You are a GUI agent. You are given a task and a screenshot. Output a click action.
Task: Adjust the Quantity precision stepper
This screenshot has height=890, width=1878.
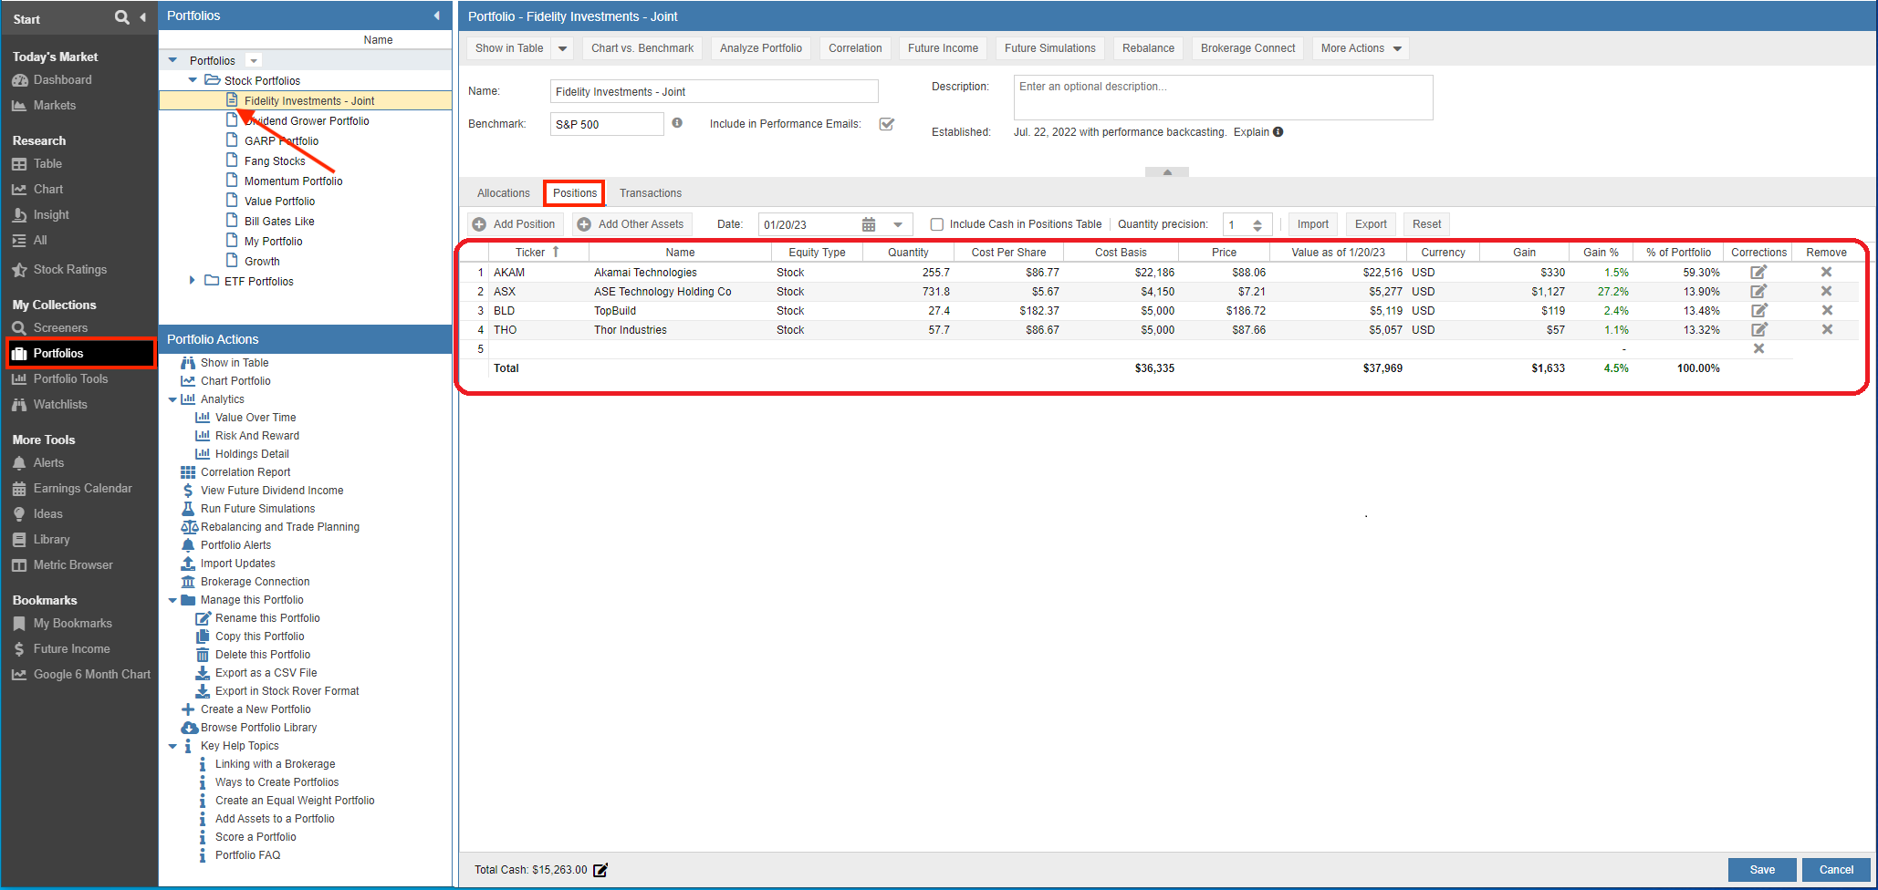pos(1257,224)
